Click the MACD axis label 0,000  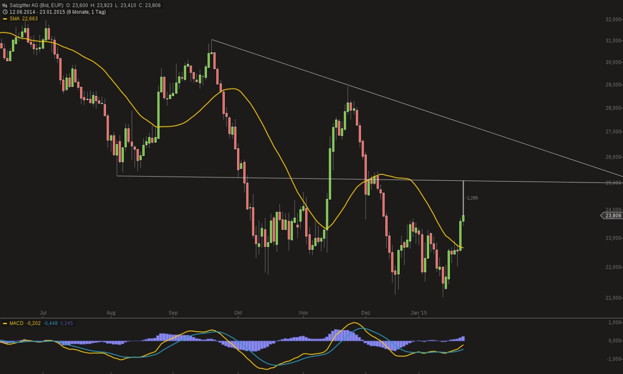click(614, 341)
